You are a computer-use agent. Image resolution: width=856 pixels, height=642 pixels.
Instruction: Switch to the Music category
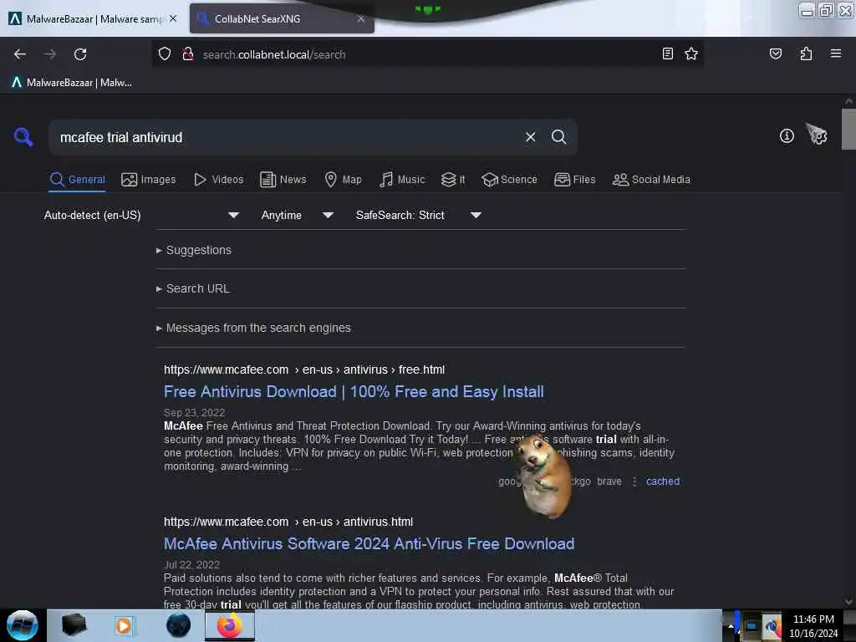402,180
